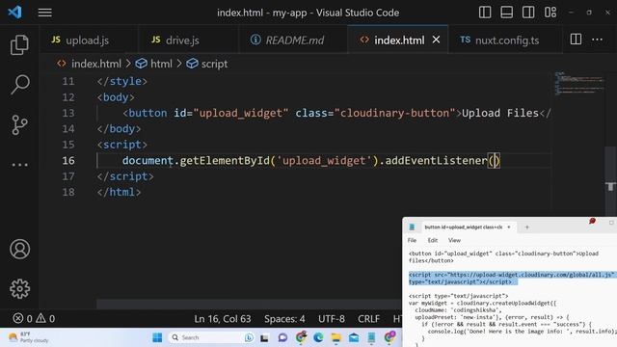Viewport: 617px width, 347px height.
Task: Click the editor minimap preview
Action: click(578, 84)
